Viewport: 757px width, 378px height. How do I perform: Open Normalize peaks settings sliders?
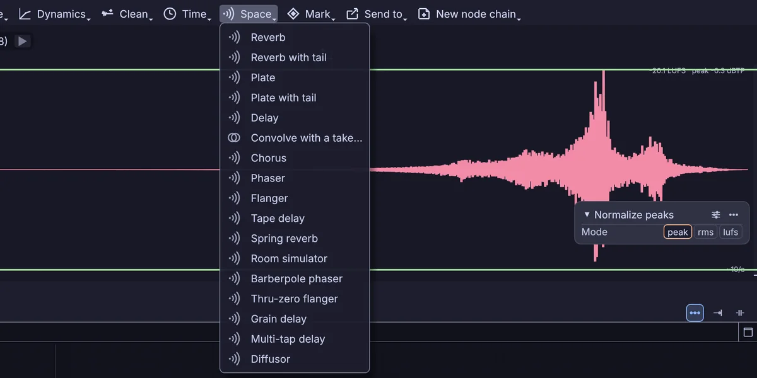[716, 215]
